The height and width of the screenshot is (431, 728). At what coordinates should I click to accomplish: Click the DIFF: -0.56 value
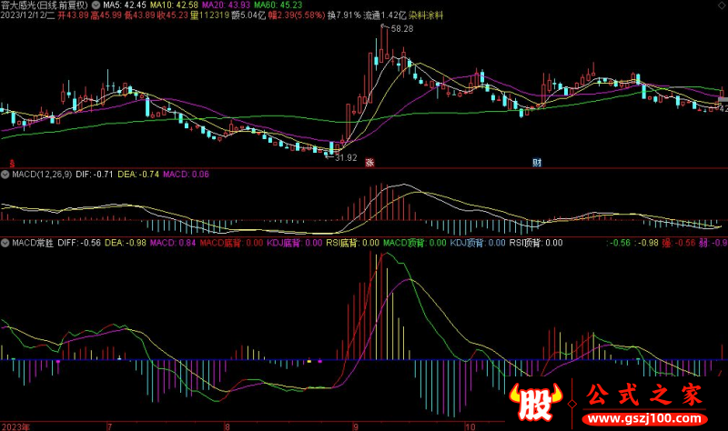click(79, 243)
